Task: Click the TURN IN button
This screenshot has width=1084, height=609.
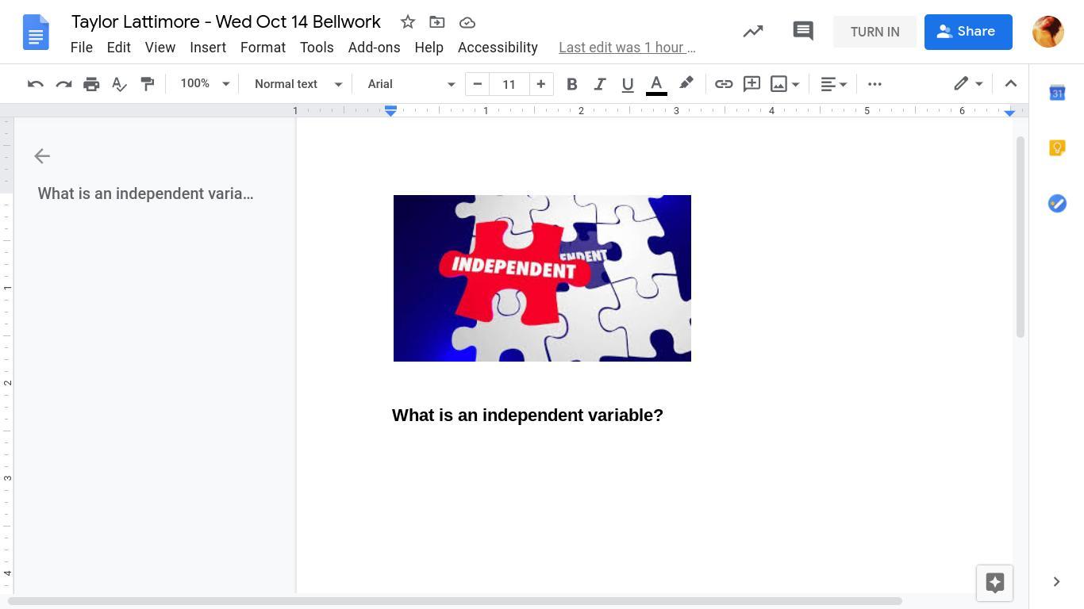Action: [875, 32]
